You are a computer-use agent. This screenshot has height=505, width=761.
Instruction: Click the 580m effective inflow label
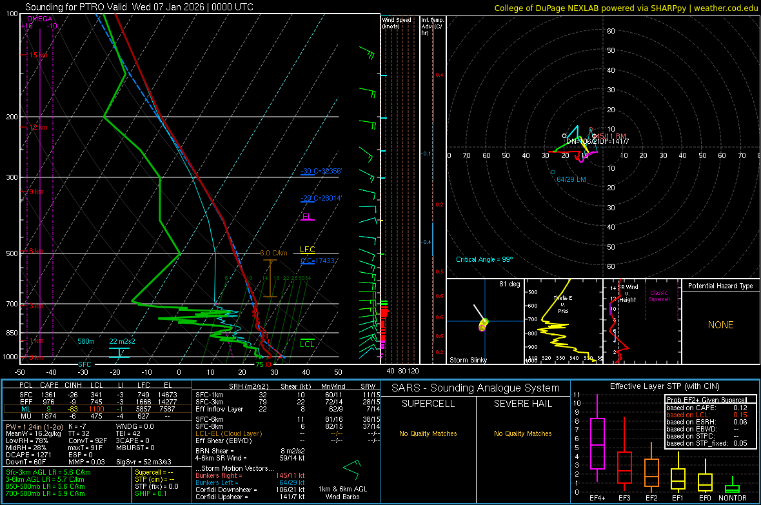86,341
